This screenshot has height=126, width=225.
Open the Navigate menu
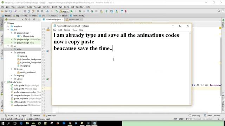pyautogui.click(x=21, y=7)
